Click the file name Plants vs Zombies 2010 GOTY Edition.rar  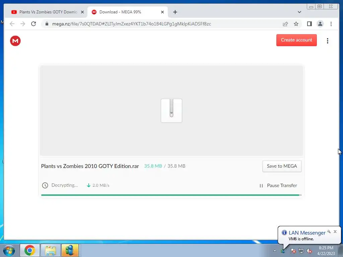coord(90,166)
